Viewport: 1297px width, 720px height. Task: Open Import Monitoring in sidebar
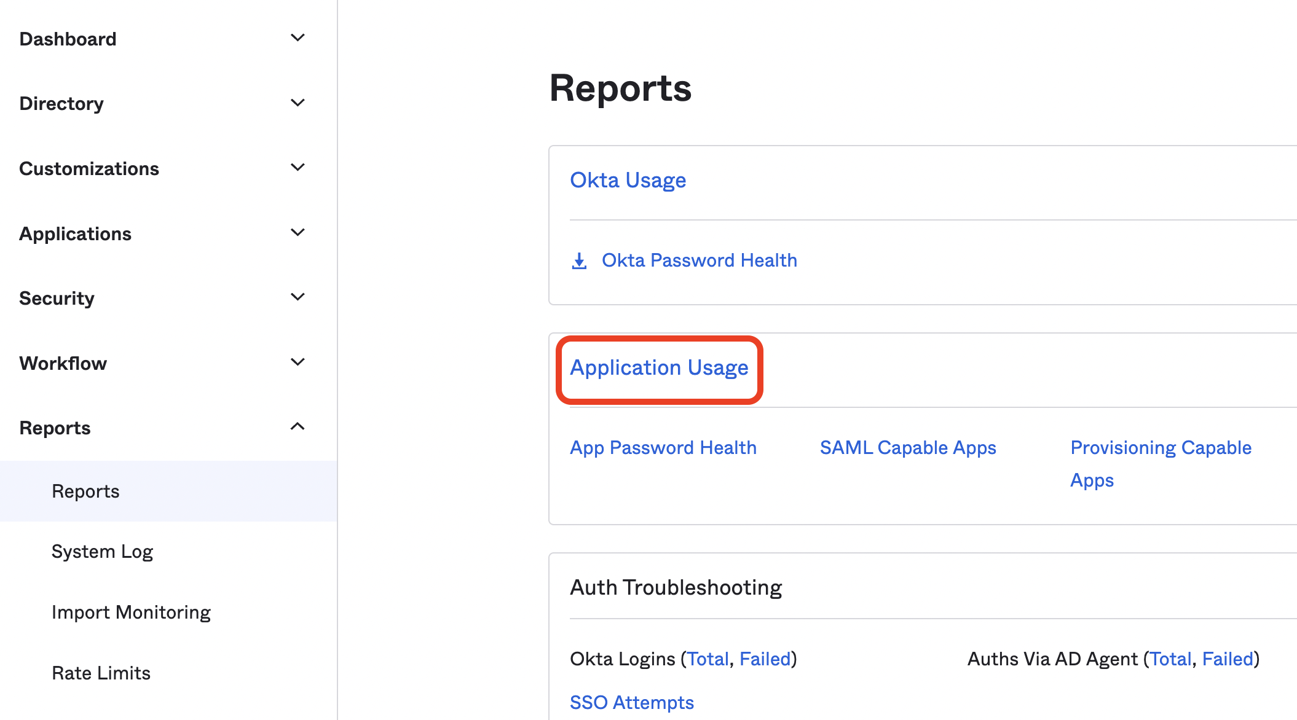131,612
